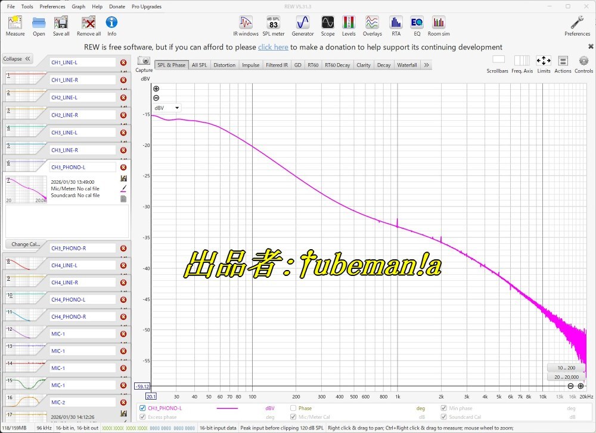
Task: Remove CH1_LINE-L measurement
Action: point(123,62)
